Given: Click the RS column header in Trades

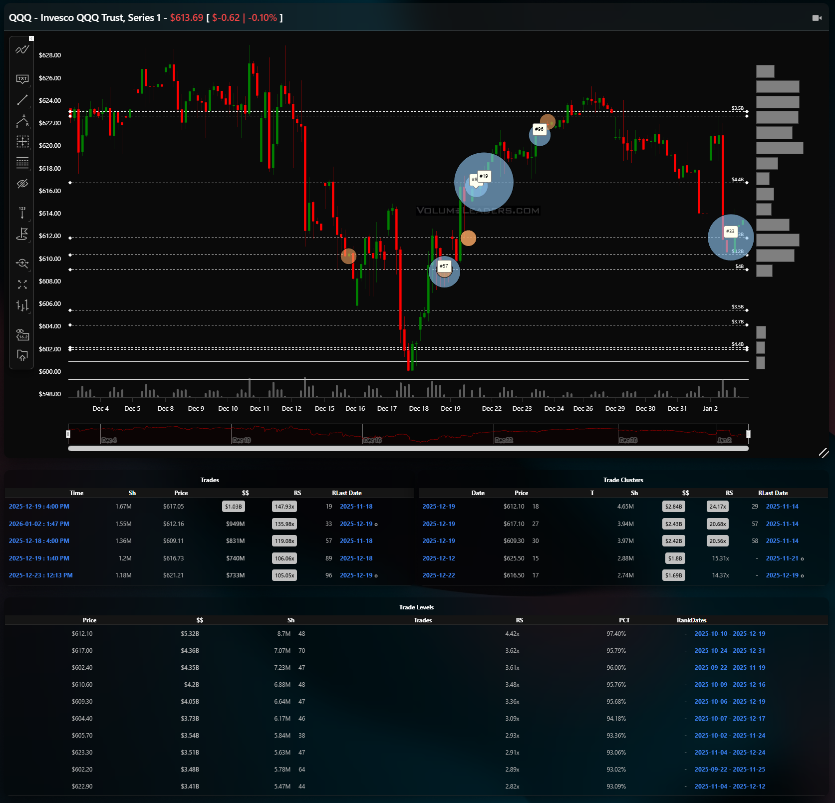Looking at the screenshot, I should [x=297, y=493].
